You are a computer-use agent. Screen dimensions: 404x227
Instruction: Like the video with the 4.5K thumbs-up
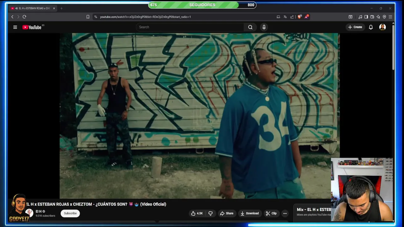tap(197, 213)
